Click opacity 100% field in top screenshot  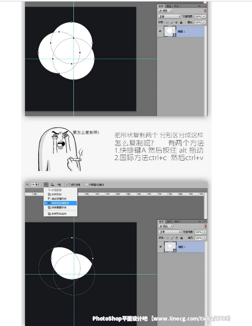(x=198, y=17)
